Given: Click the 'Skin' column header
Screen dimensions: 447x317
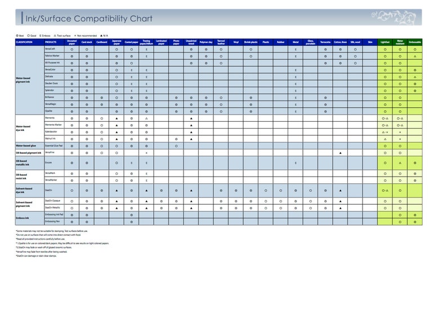Looking at the screenshot, I should click(370, 42).
